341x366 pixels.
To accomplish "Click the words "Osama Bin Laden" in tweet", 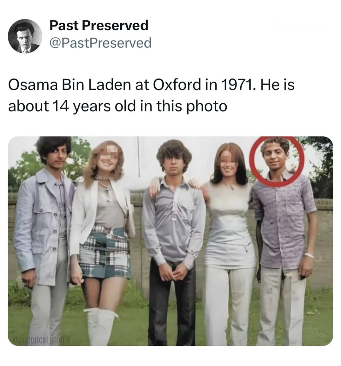I will pyautogui.click(x=70, y=85).
